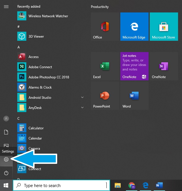This screenshot has width=182, height=191.
Task: Launch the Microsoft Edge tile
Action: point(134,27)
